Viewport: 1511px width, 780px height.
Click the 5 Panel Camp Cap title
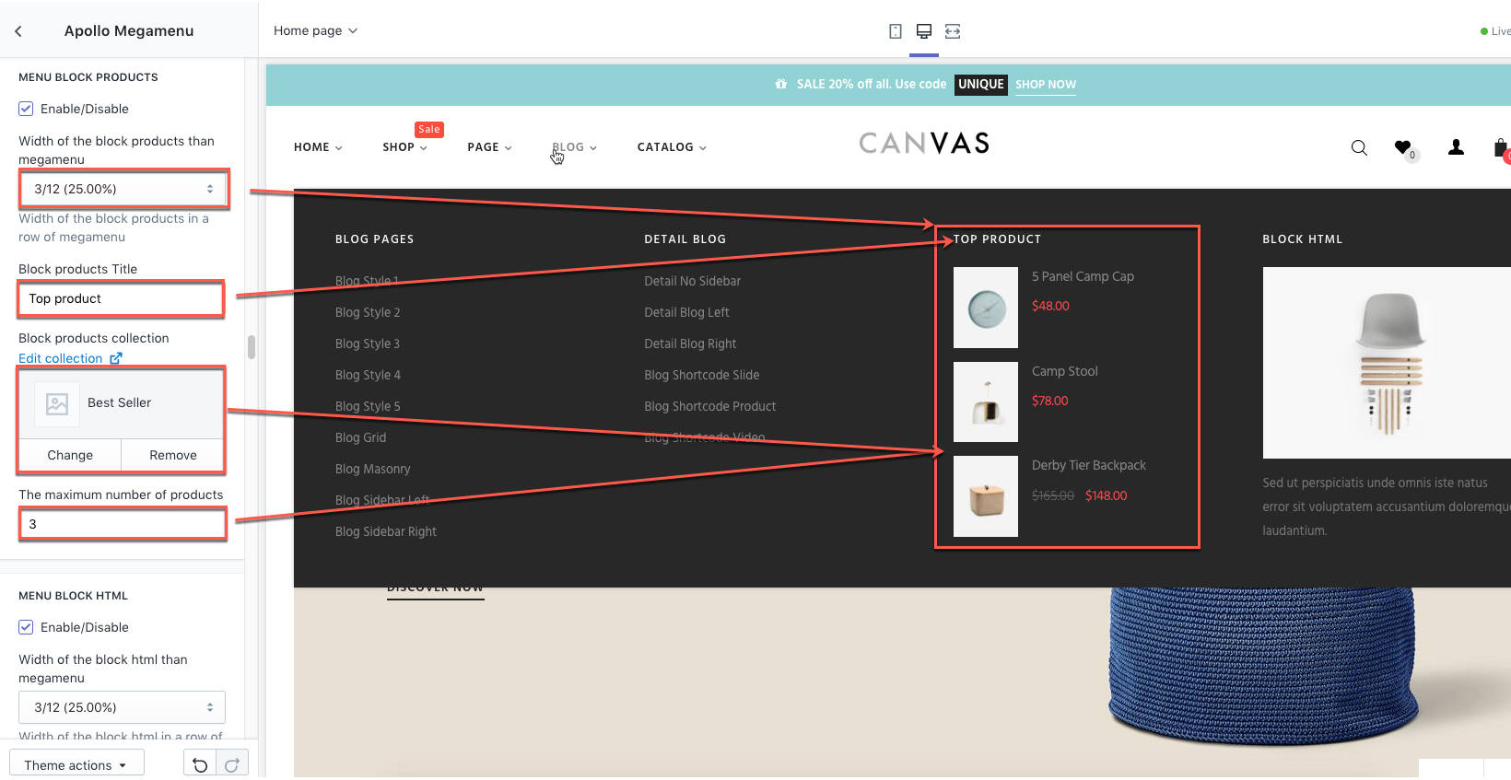[x=1083, y=276]
